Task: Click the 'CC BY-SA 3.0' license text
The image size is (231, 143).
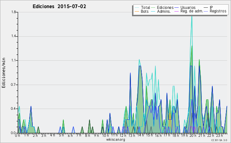Action: click(x=219, y=140)
